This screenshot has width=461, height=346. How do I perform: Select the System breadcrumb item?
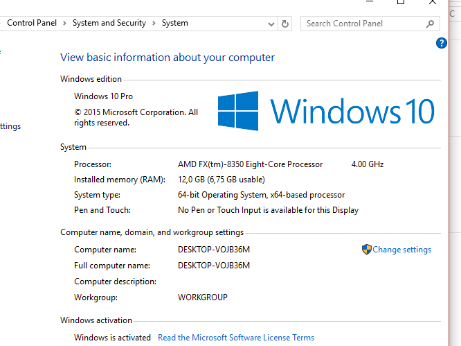coord(174,23)
